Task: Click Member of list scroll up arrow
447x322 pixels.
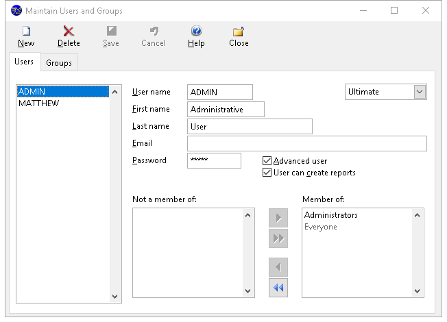Action: 417,215
